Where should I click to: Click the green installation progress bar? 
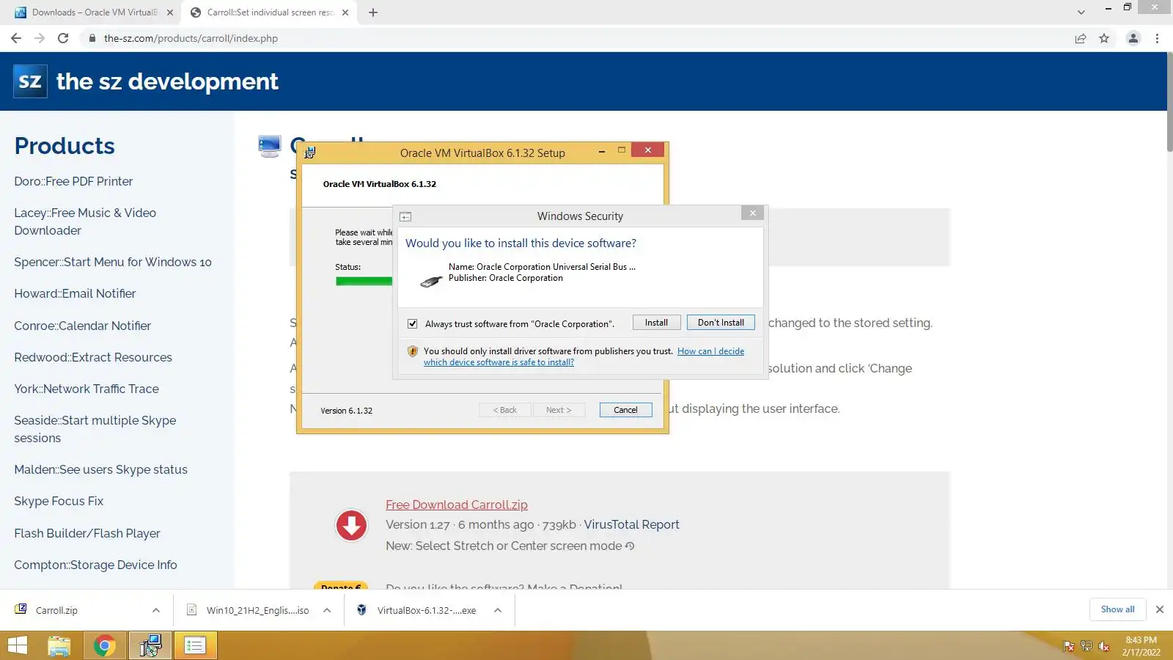[x=364, y=281]
